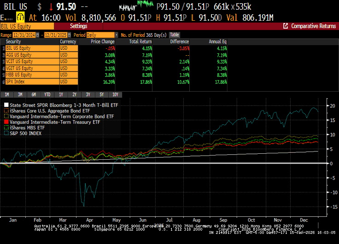Screen dimensions: 339x244
Task: Click the intraday sparkline mini chart
Action: pos(136,6)
